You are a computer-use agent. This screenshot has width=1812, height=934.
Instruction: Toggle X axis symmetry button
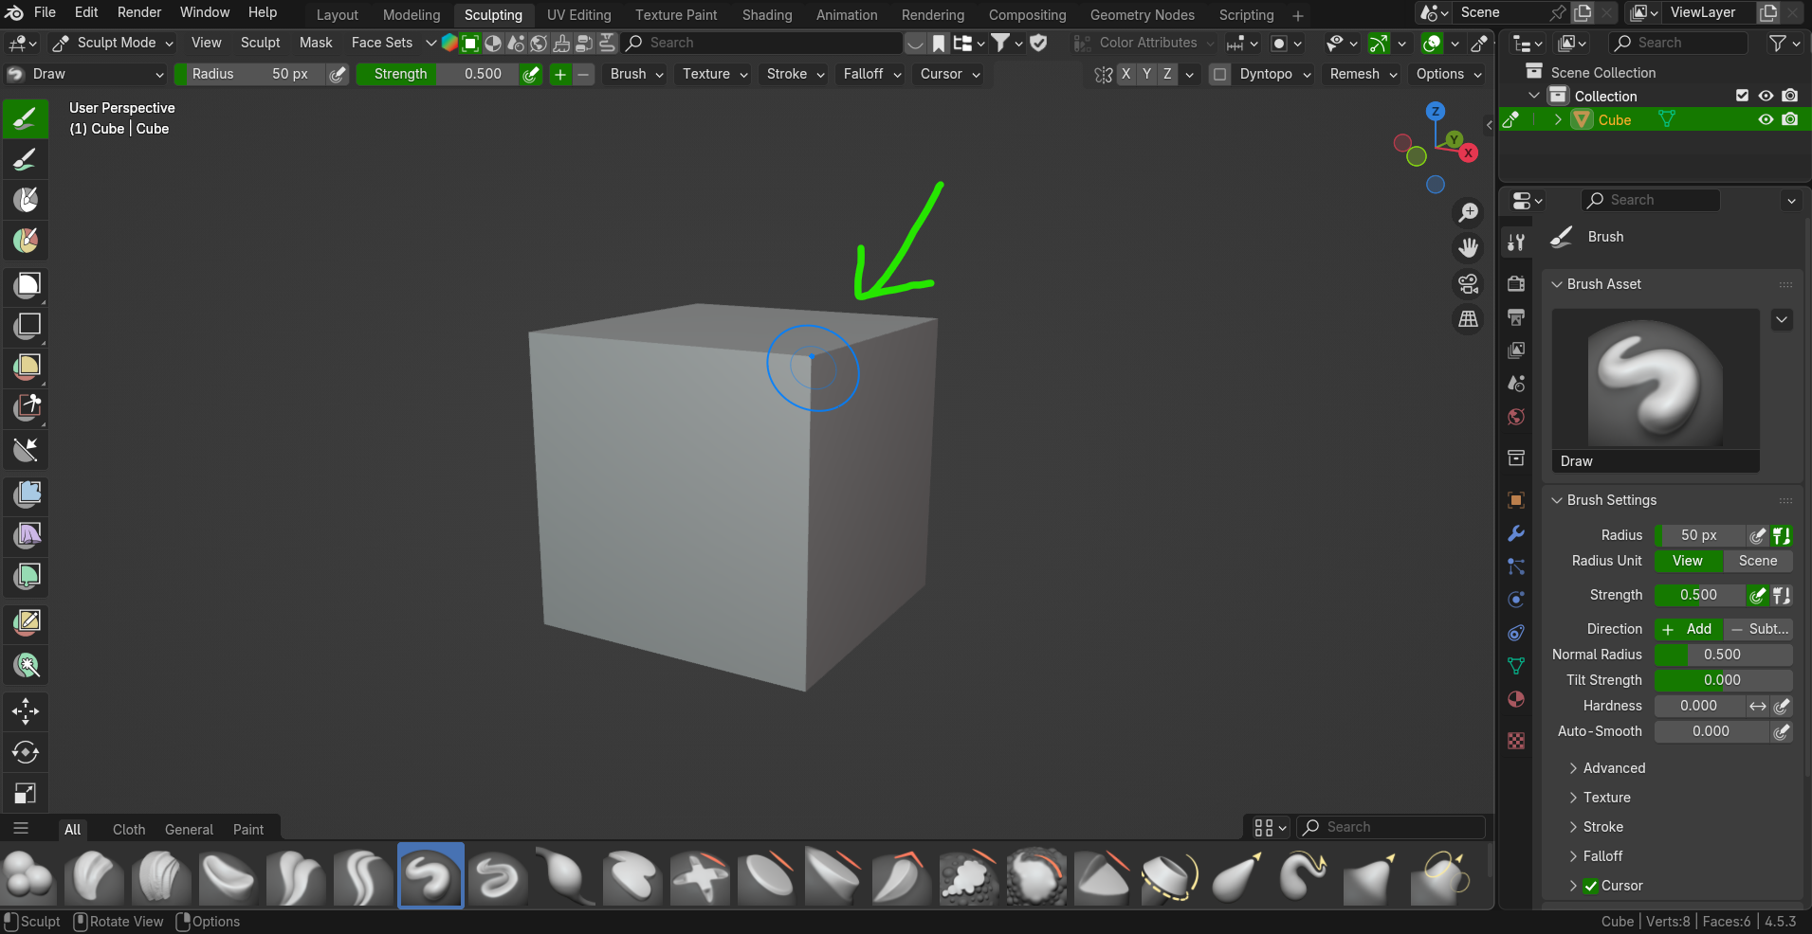click(x=1126, y=74)
